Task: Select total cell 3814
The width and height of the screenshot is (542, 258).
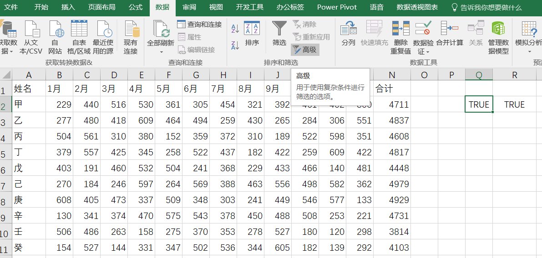Action: tap(392, 232)
